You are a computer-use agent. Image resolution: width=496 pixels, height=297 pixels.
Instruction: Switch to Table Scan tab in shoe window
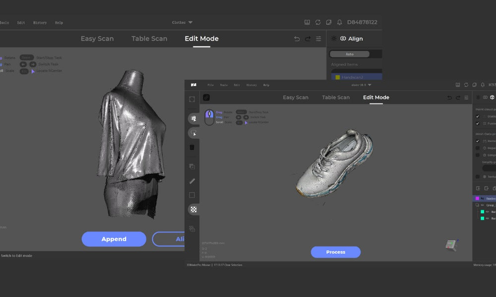coord(336,98)
